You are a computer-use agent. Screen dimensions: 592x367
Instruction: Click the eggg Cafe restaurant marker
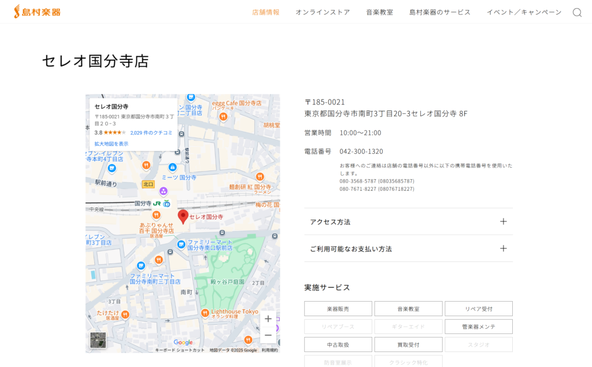[223, 117]
